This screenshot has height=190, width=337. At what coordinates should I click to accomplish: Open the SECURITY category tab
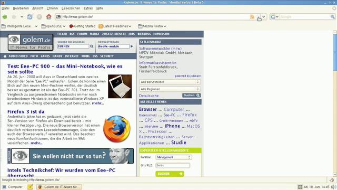point(107,56)
